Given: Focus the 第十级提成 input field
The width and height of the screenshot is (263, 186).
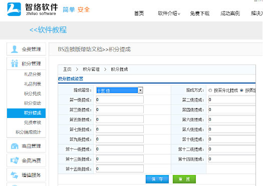Looking at the screenshot, I should pyautogui.click(x=232, y=139).
